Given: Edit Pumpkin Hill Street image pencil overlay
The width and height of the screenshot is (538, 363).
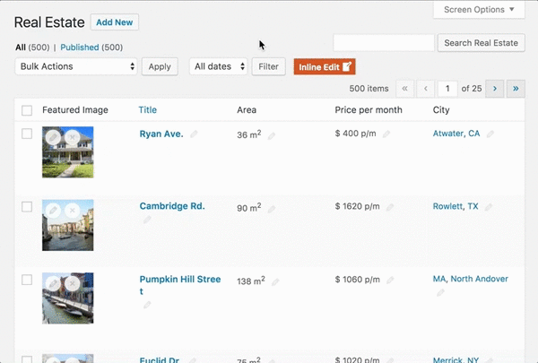Looking at the screenshot, I should coord(53,284).
